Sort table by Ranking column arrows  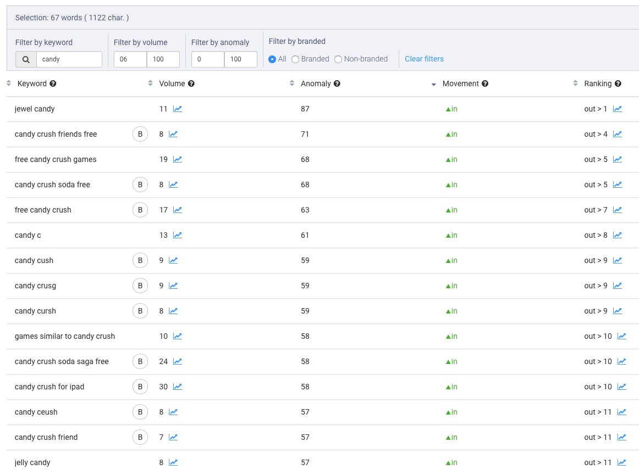tap(576, 83)
